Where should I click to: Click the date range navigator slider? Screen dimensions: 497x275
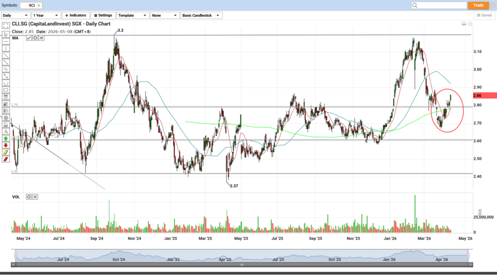[x=241, y=255]
